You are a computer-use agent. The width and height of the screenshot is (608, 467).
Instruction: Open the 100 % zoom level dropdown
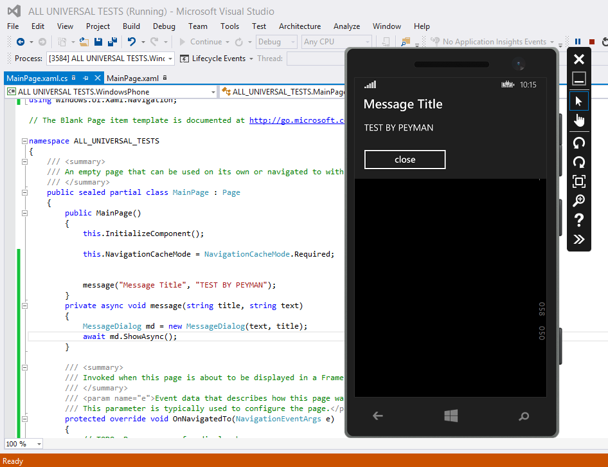[24, 444]
